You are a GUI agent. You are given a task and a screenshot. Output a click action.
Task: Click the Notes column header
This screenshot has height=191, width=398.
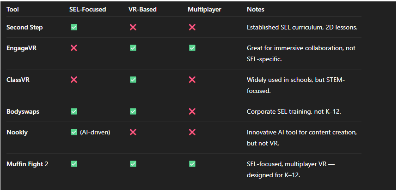tap(256, 9)
